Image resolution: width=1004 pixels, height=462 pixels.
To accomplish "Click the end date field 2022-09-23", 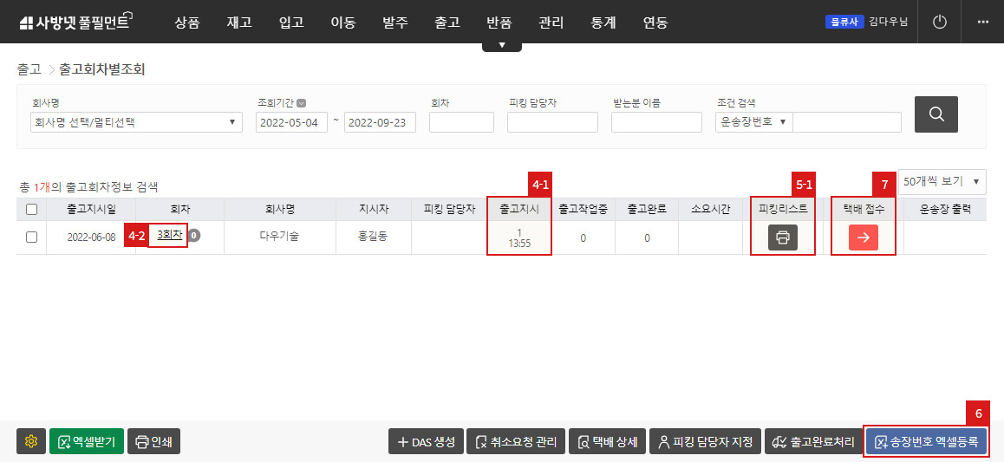I will (380, 122).
